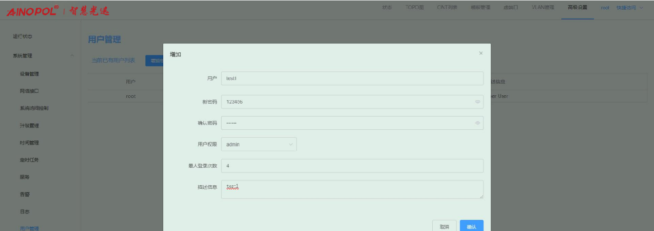Show the 新密码 password with eye icon

pos(477,102)
